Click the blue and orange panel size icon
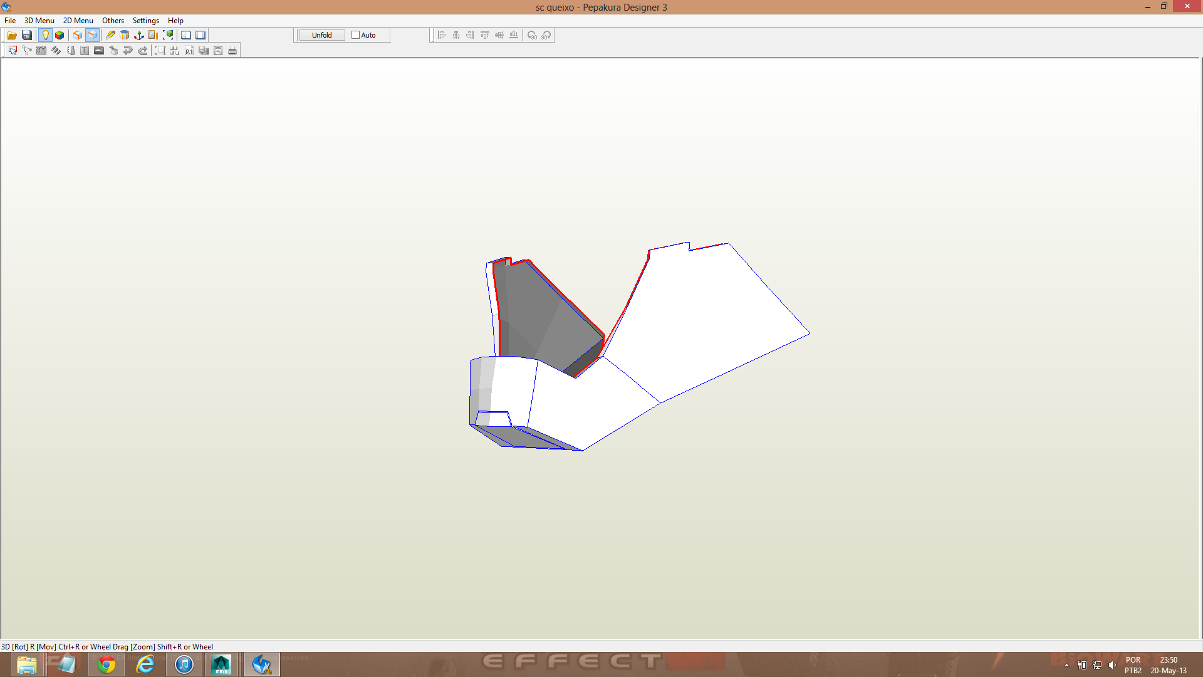 tap(154, 35)
